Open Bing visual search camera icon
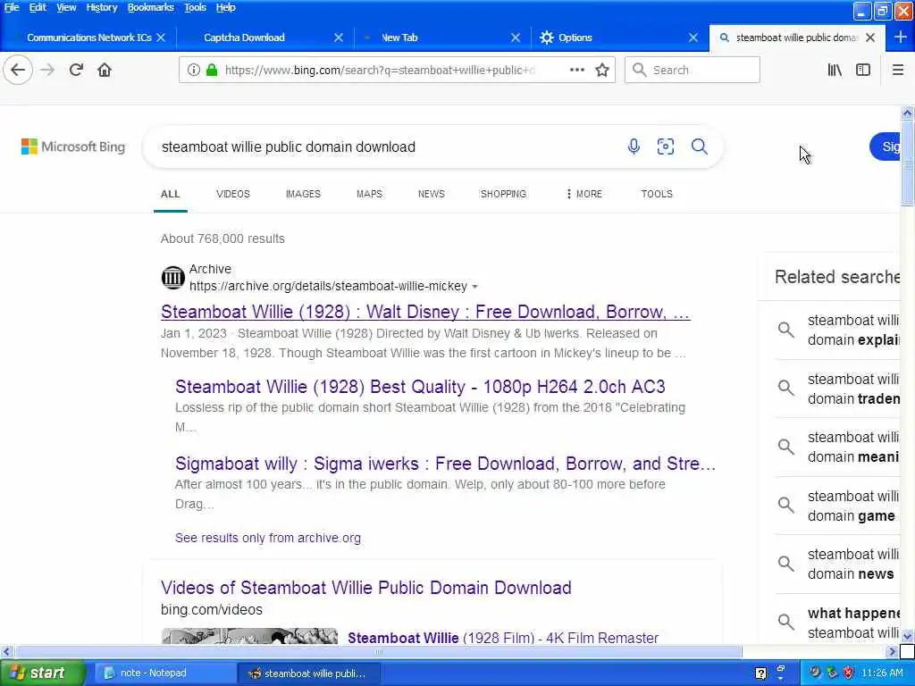This screenshot has width=915, height=686. [x=665, y=146]
